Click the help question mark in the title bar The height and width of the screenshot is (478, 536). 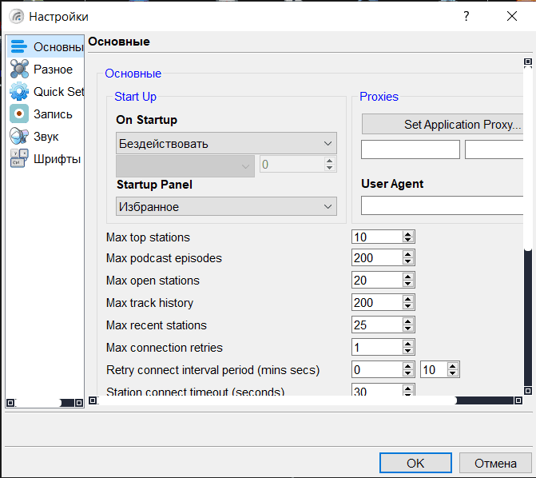tap(467, 16)
